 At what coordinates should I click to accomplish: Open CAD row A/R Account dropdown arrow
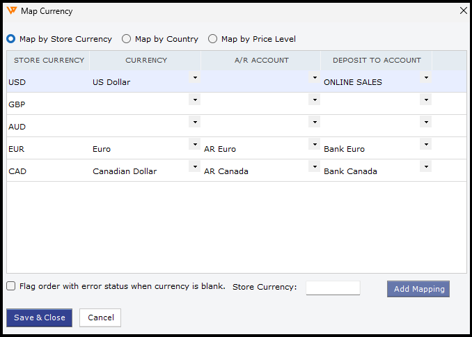tap(315, 166)
